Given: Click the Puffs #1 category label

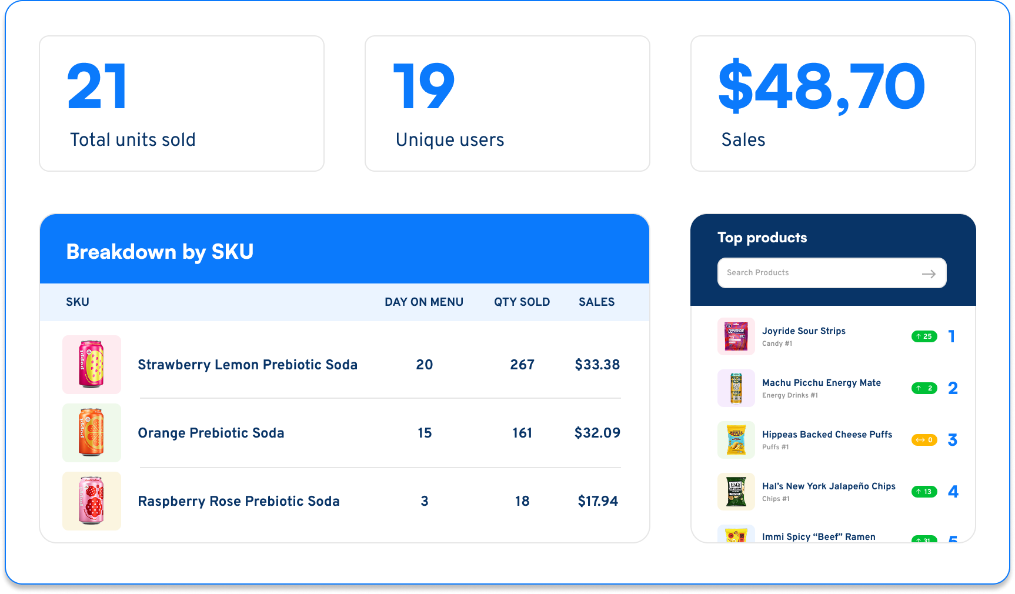Looking at the screenshot, I should 776,447.
